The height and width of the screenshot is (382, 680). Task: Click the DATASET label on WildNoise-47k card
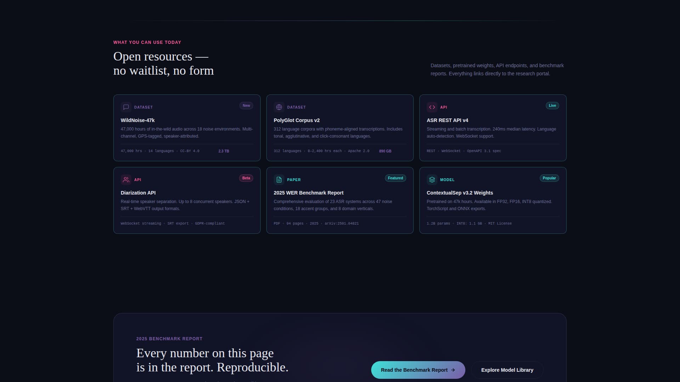tap(143, 107)
